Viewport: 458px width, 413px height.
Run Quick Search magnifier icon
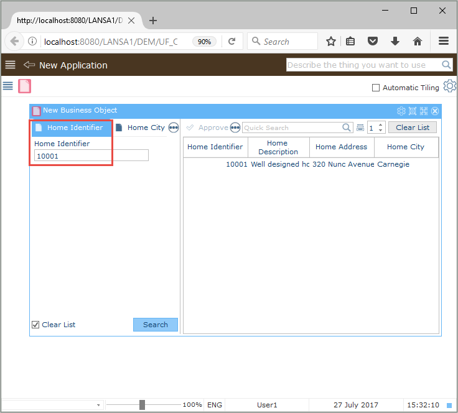click(347, 128)
